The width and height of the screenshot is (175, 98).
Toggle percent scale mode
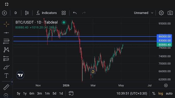(x=154, y=93)
